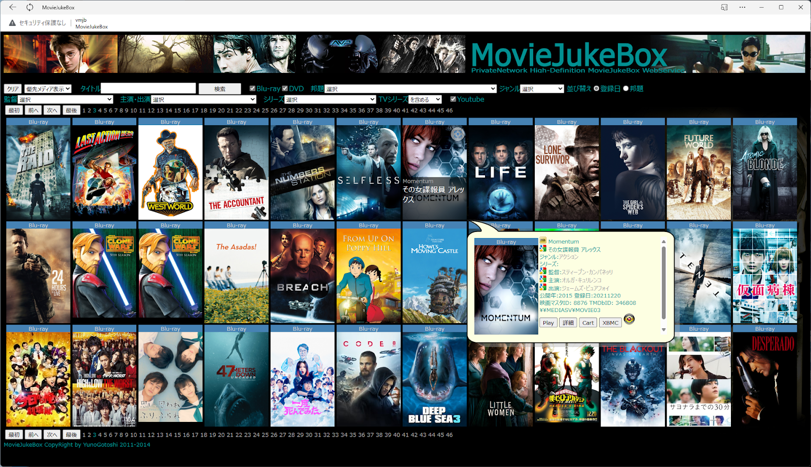Go to page 1 in top pagination

[x=84, y=110]
